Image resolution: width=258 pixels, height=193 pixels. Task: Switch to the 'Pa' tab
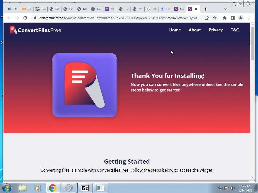[110, 9]
